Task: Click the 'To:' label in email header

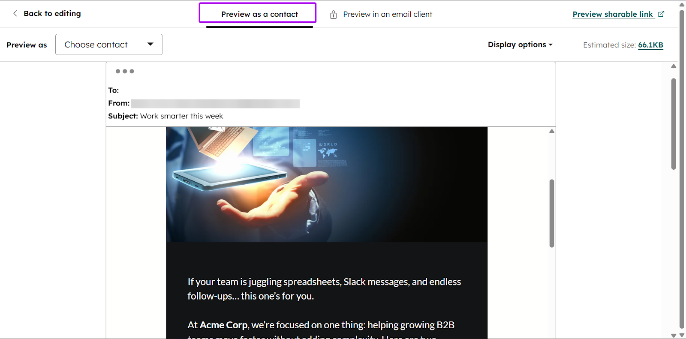Action: pyautogui.click(x=113, y=90)
